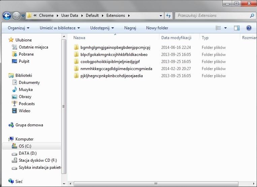
Task: Sort by Data modyfikacji column header
Action: (x=179, y=38)
